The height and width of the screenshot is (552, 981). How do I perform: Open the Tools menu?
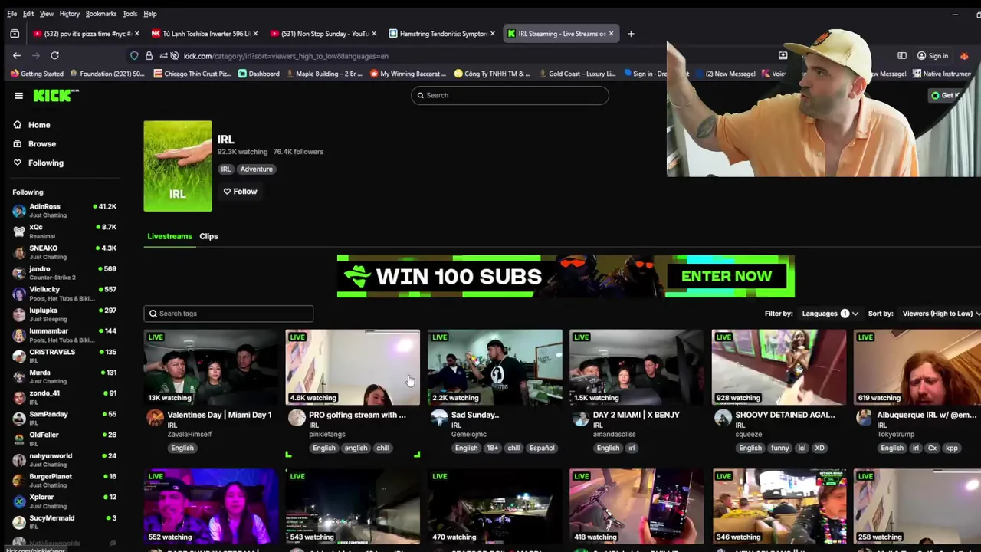[130, 14]
